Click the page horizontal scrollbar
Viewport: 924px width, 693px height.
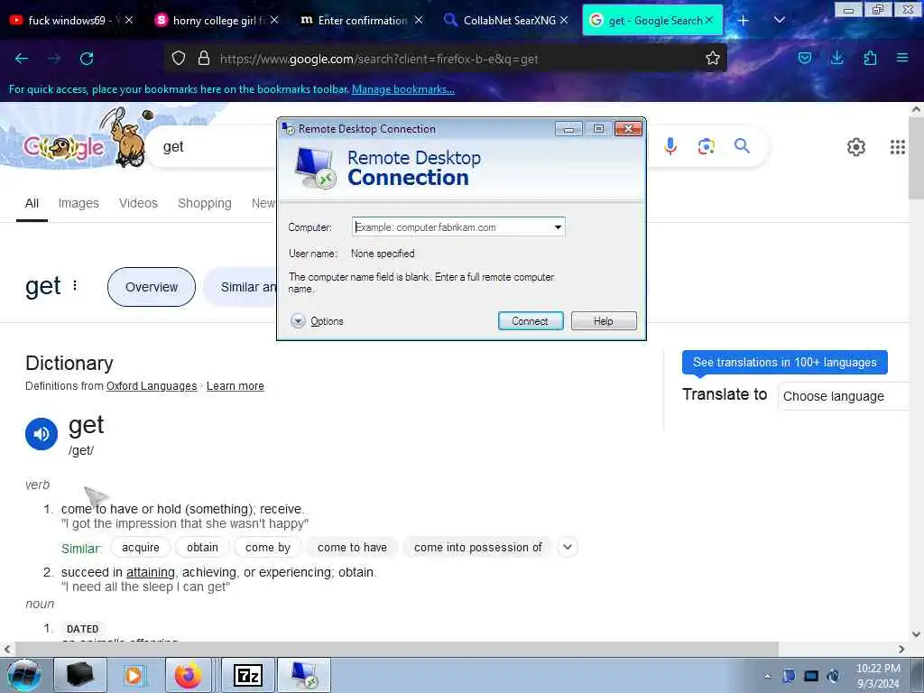(x=395, y=649)
